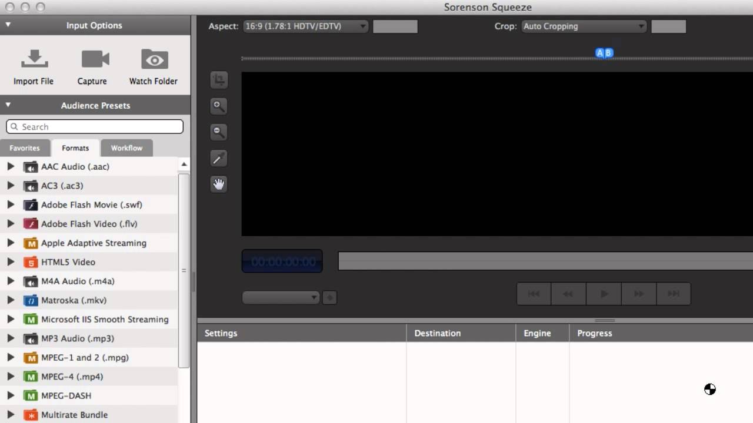Click the AAC Audio format icon
This screenshot has height=423, width=753.
31,167
